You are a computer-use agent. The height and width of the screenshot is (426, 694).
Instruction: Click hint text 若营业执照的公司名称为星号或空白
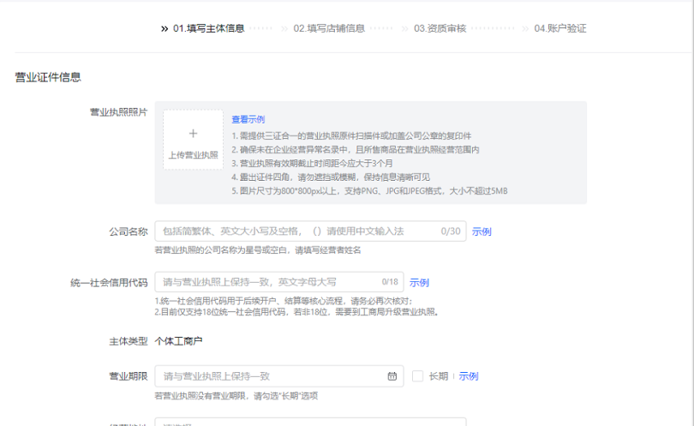(258, 250)
